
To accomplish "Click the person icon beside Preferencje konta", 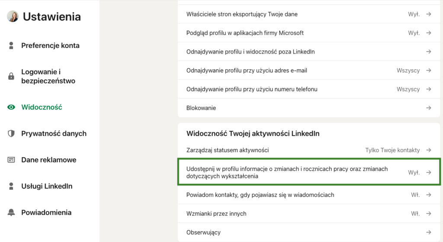I will click(x=12, y=45).
